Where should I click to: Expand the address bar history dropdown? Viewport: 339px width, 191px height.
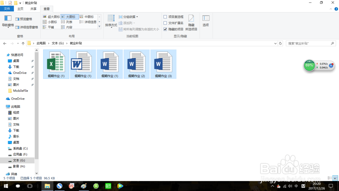(x=275, y=44)
